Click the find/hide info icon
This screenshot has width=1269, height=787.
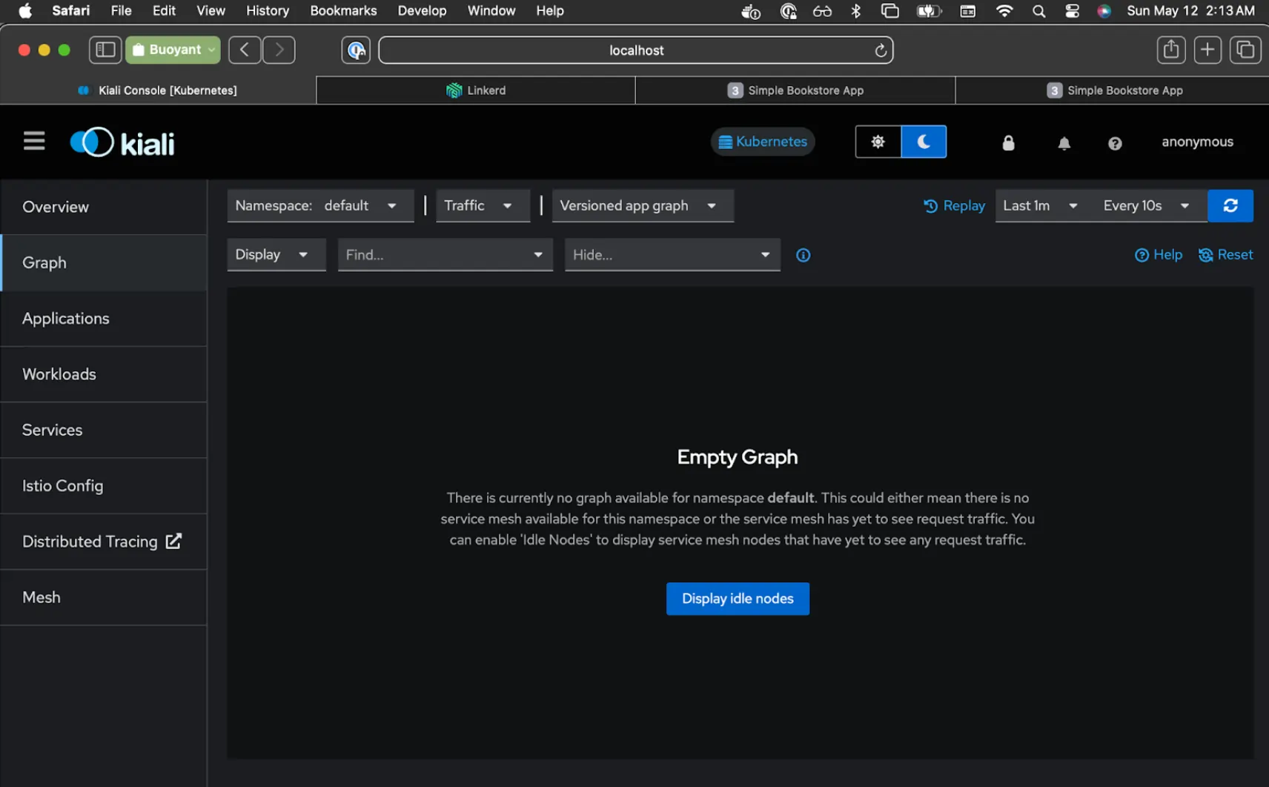[x=803, y=255]
